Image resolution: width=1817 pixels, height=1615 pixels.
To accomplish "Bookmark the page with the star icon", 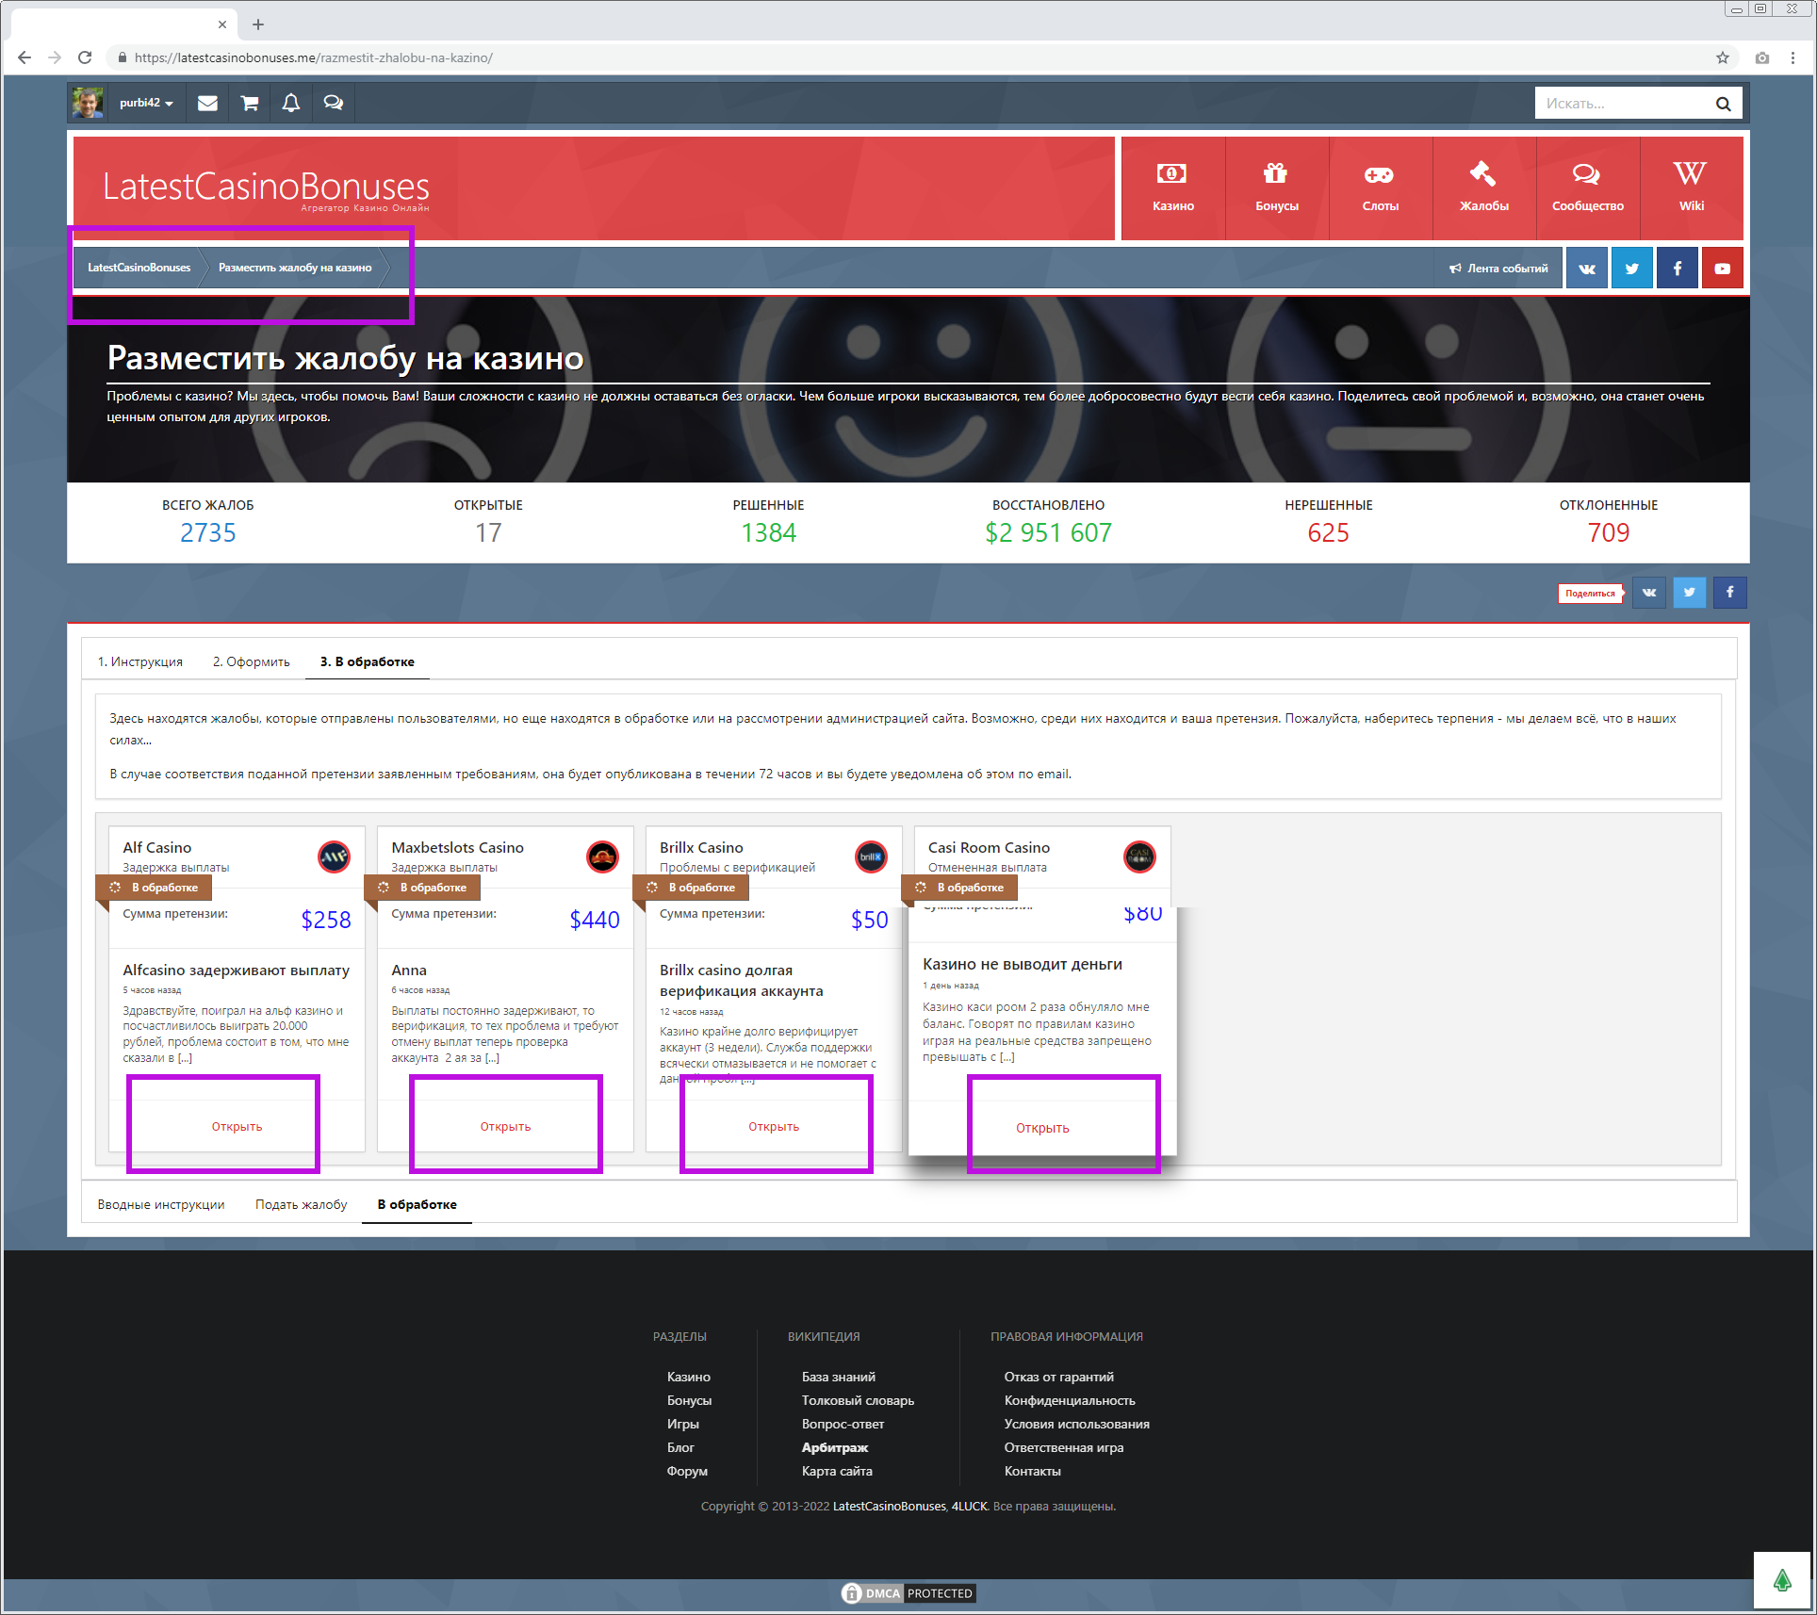I will point(1722,57).
